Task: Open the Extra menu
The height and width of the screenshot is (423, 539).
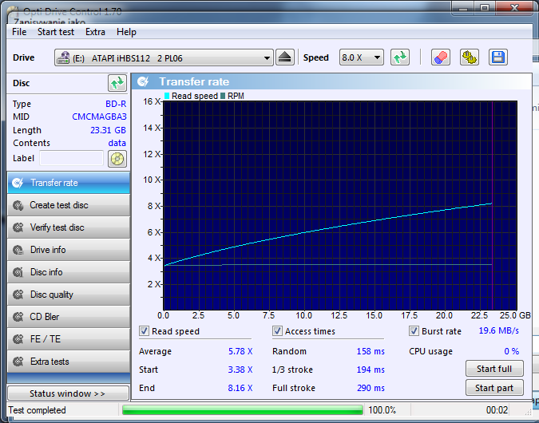Action: [x=95, y=32]
